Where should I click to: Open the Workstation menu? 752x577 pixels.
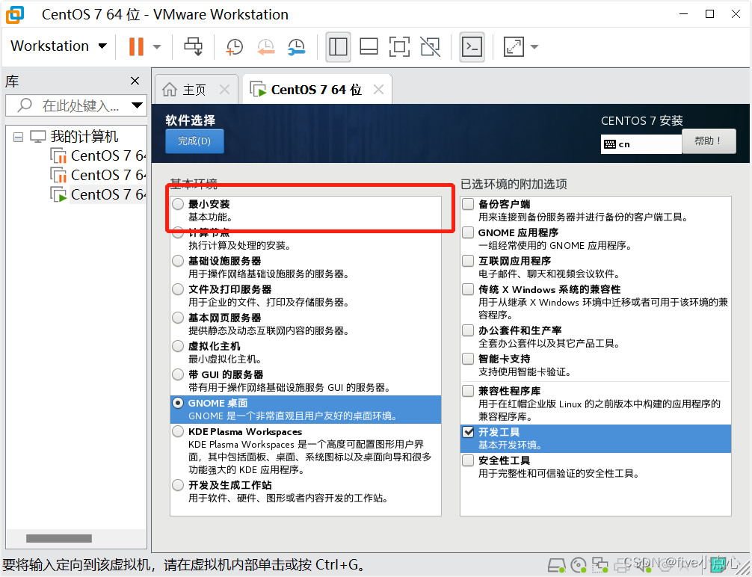(x=58, y=46)
